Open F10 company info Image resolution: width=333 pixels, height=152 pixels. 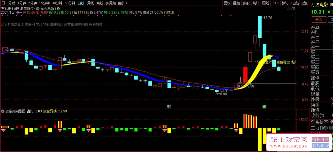275,3
